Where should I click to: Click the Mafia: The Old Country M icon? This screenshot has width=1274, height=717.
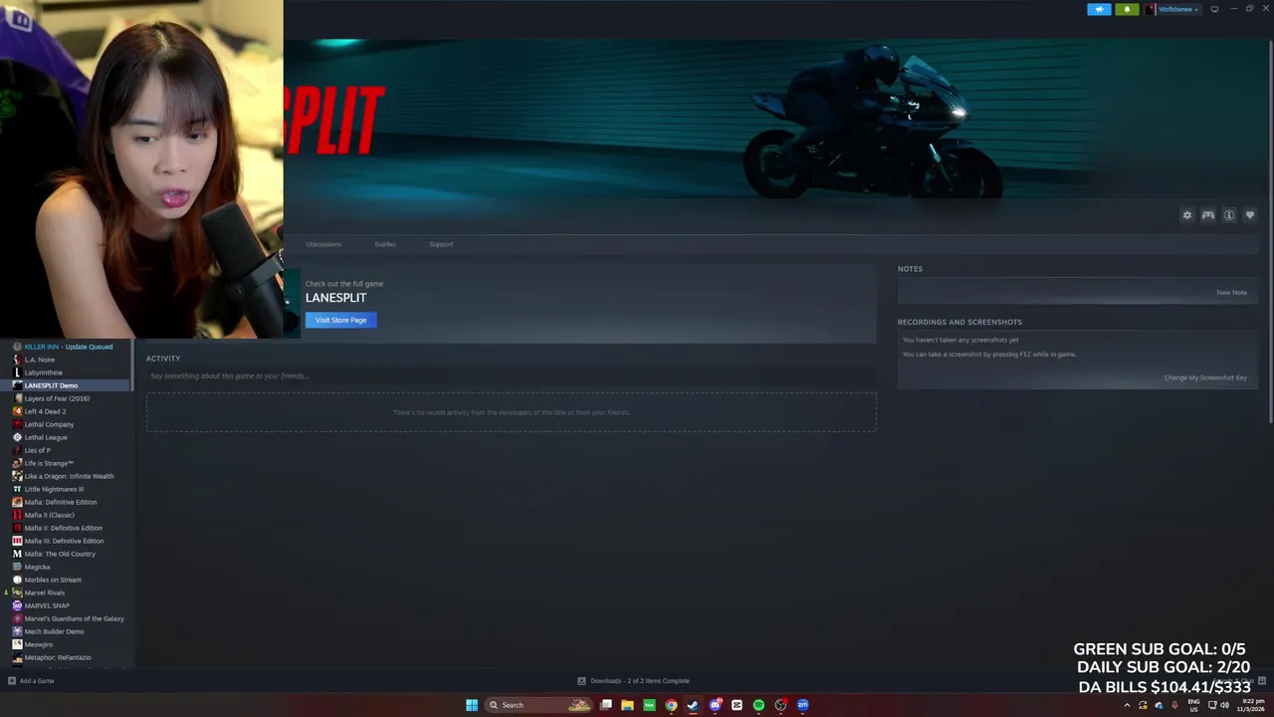[x=17, y=554]
